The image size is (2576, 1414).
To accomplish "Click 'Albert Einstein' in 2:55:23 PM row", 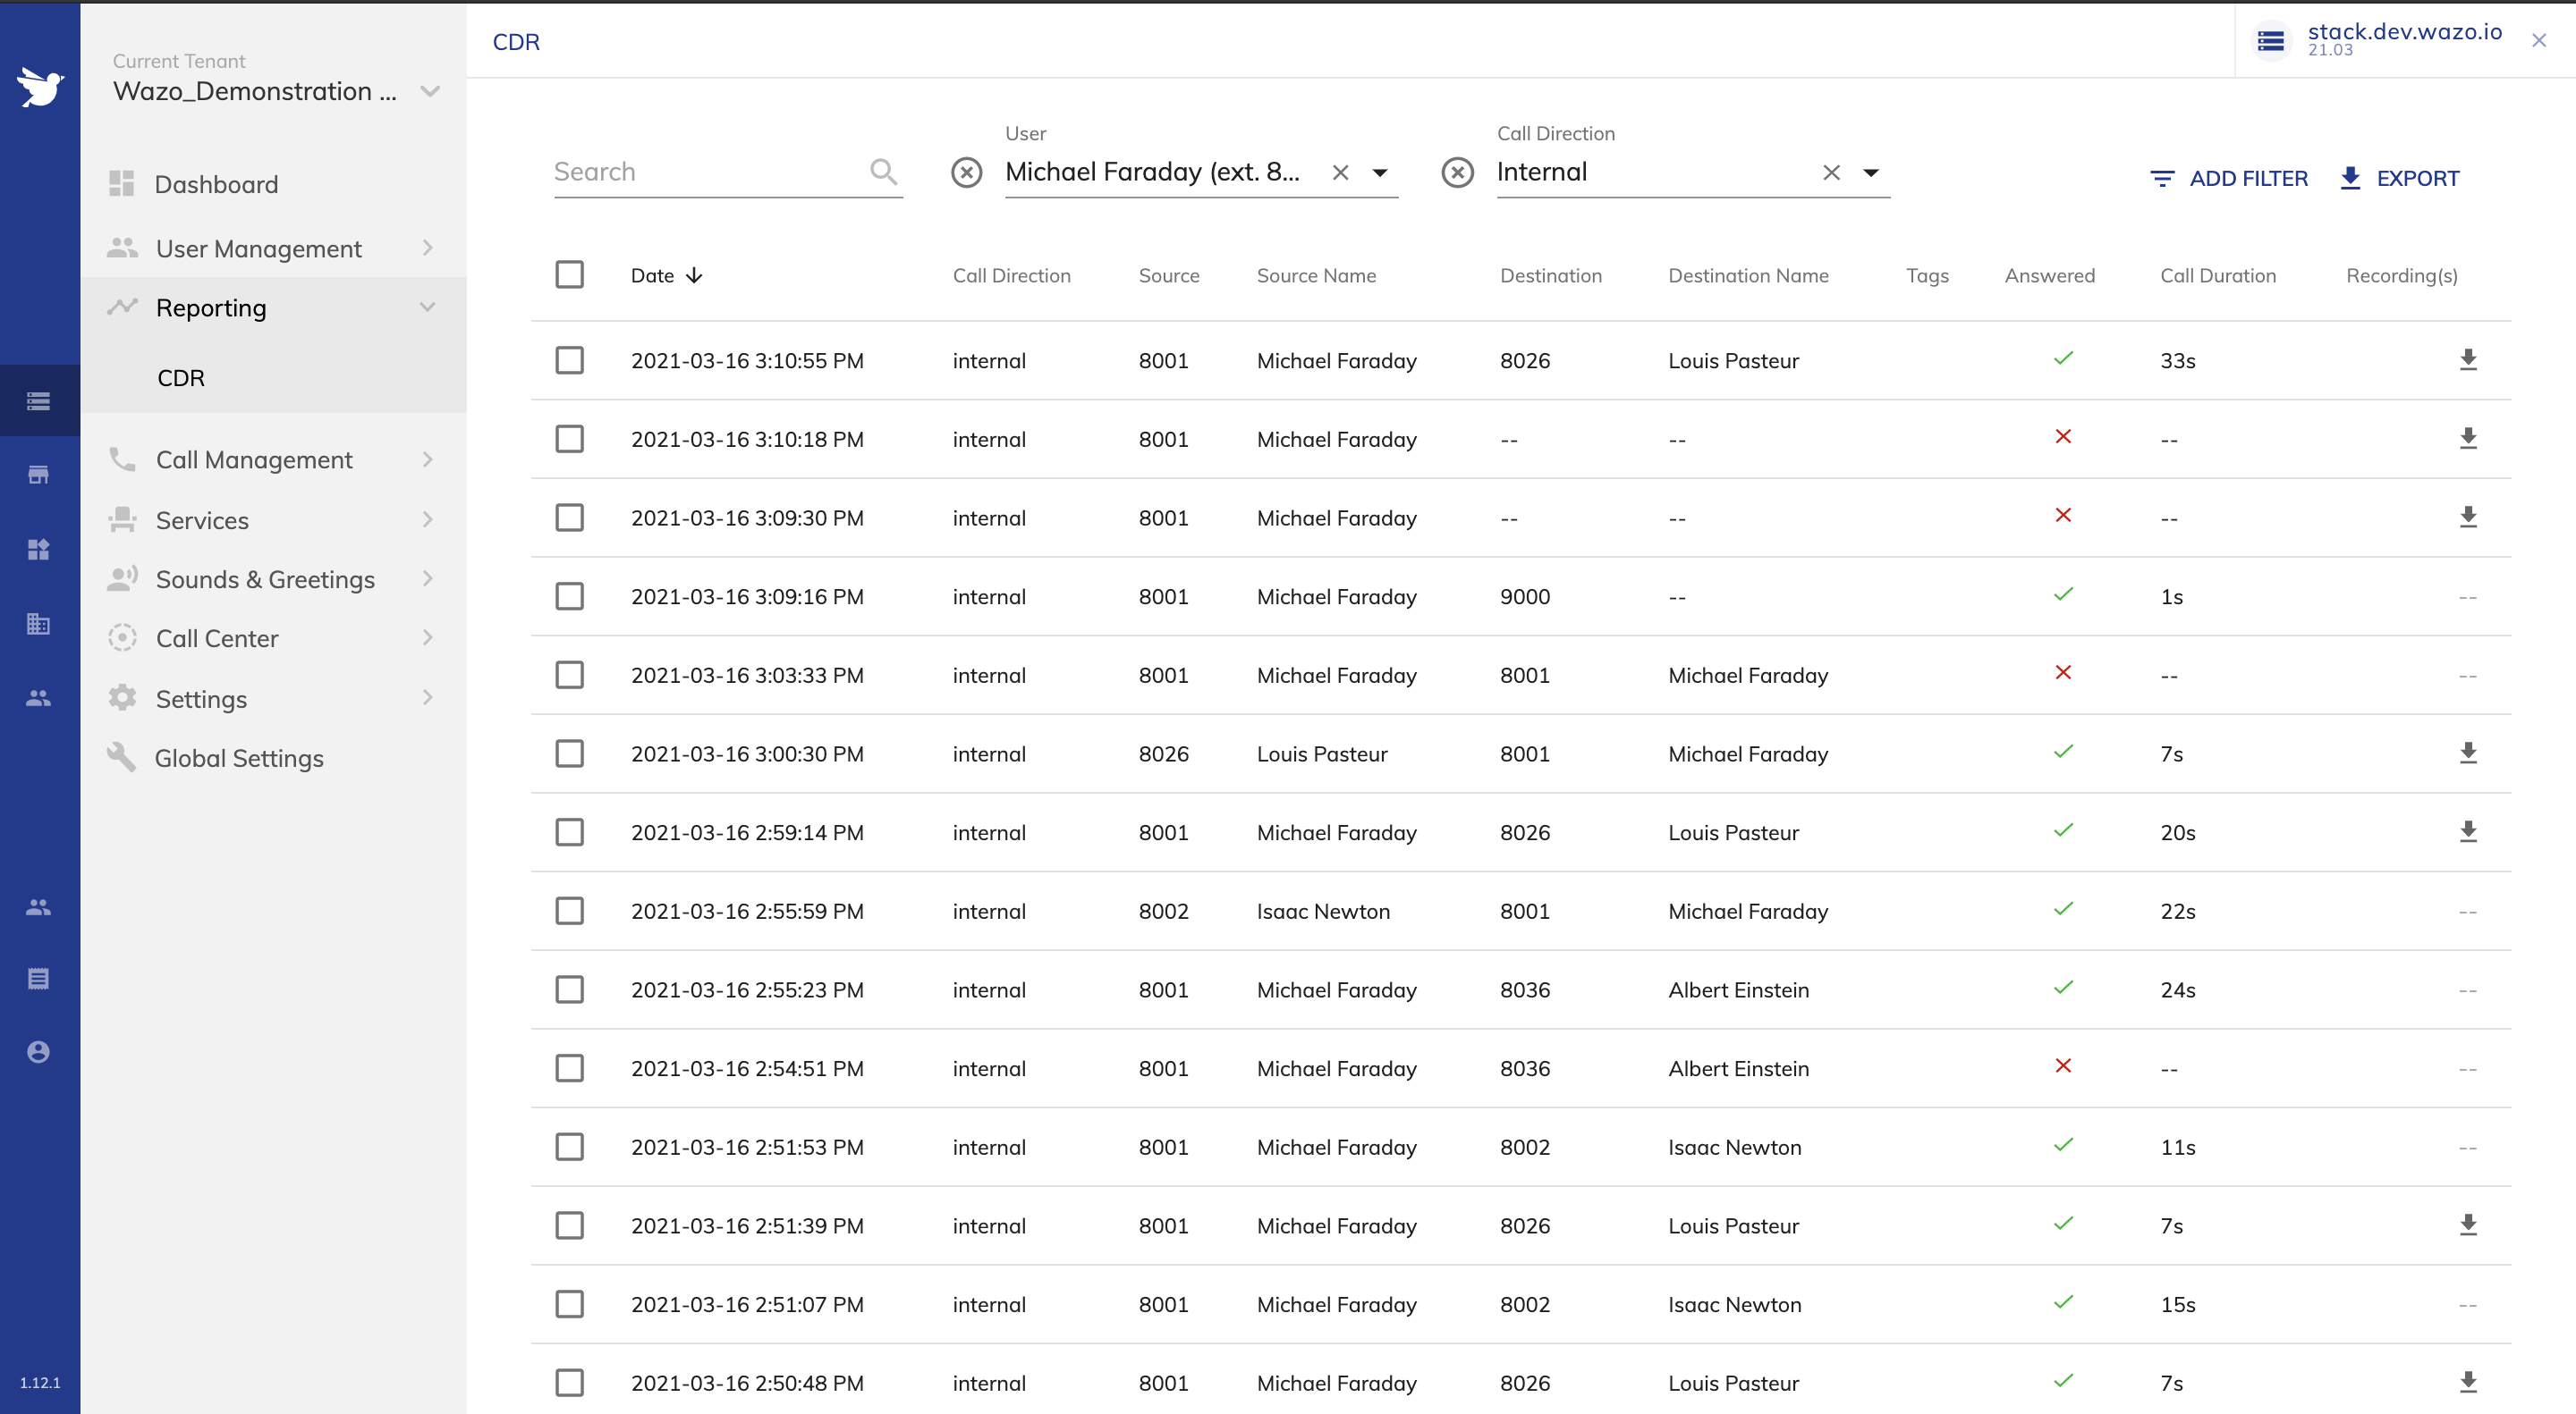I will (1738, 990).
